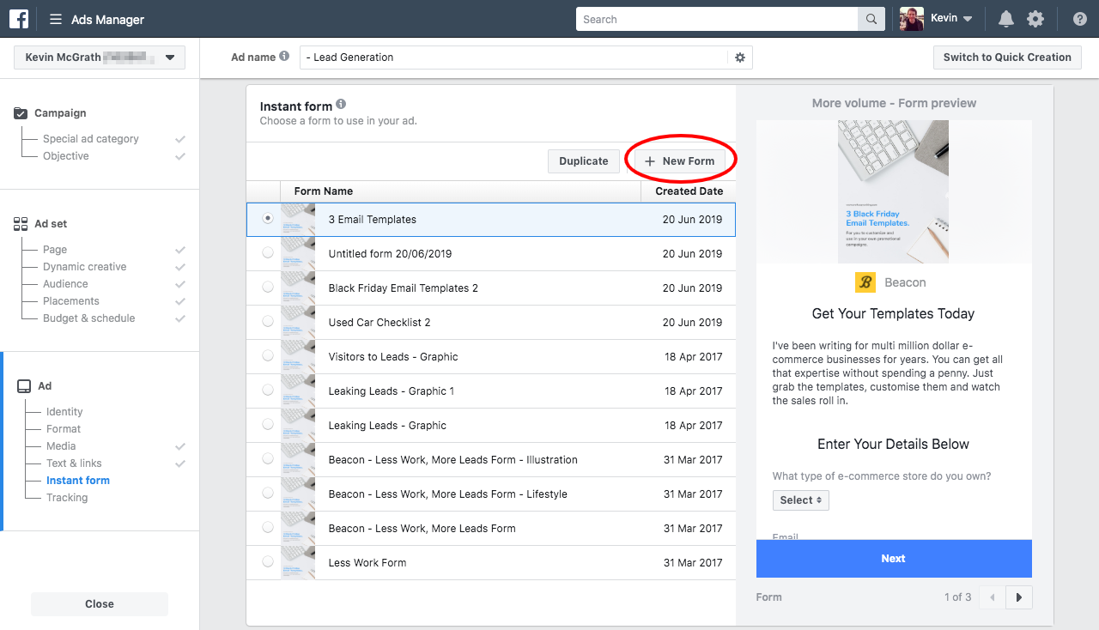
Task: Click the New Form button
Action: coord(680,161)
